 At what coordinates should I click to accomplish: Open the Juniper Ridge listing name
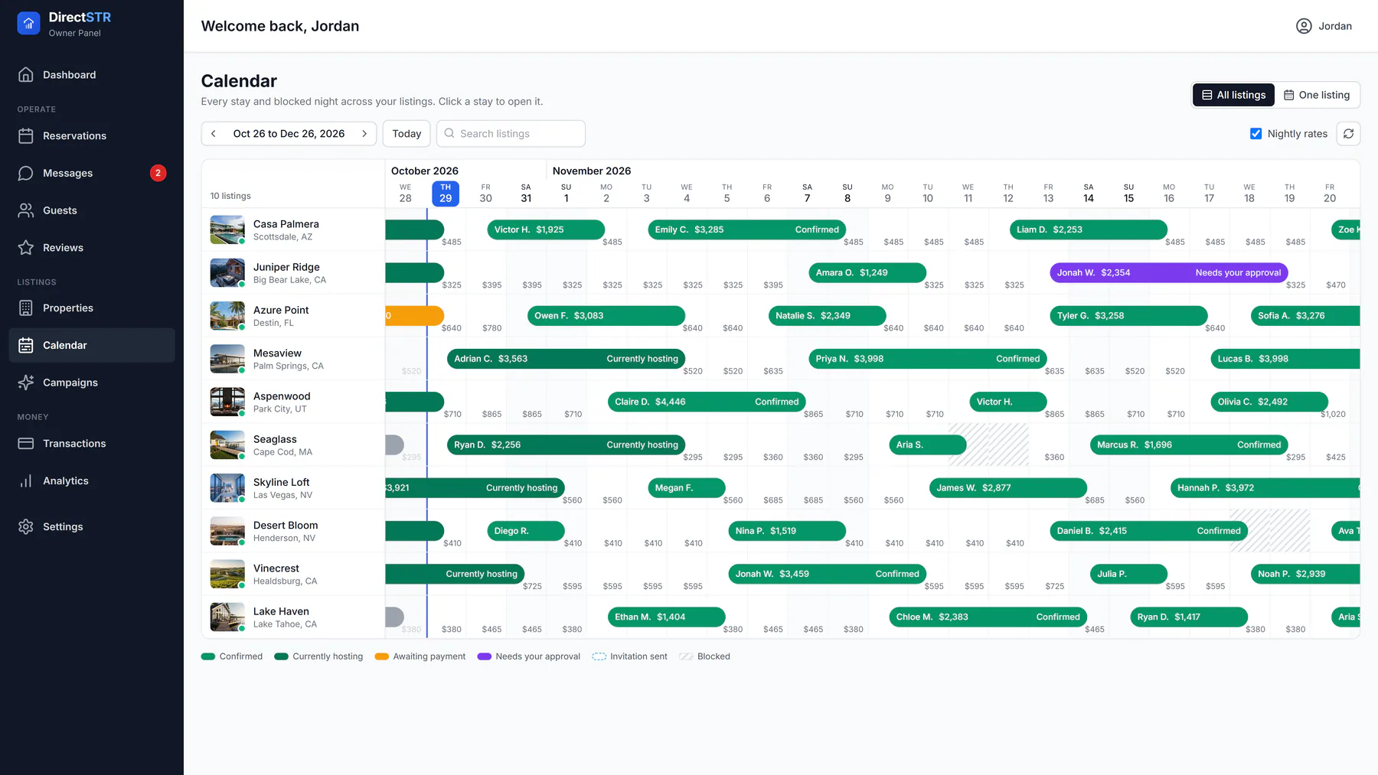point(286,267)
